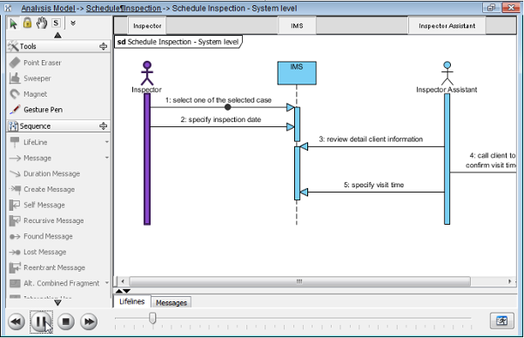Expand the bottom pane with up triangle
The image size is (524, 338).
click(x=119, y=291)
